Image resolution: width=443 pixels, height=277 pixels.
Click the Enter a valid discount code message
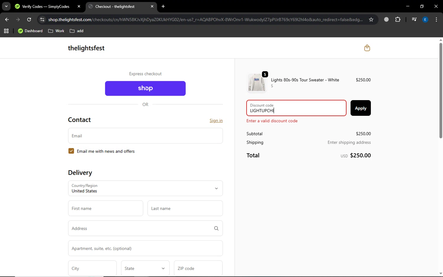point(272,121)
